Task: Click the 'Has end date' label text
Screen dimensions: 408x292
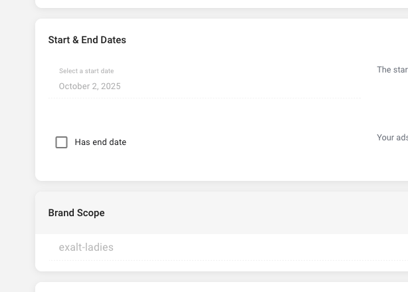Action: (100, 142)
